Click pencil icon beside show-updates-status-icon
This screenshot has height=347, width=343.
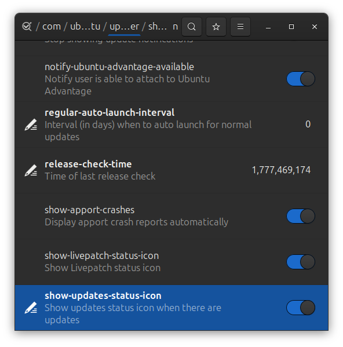click(x=31, y=308)
